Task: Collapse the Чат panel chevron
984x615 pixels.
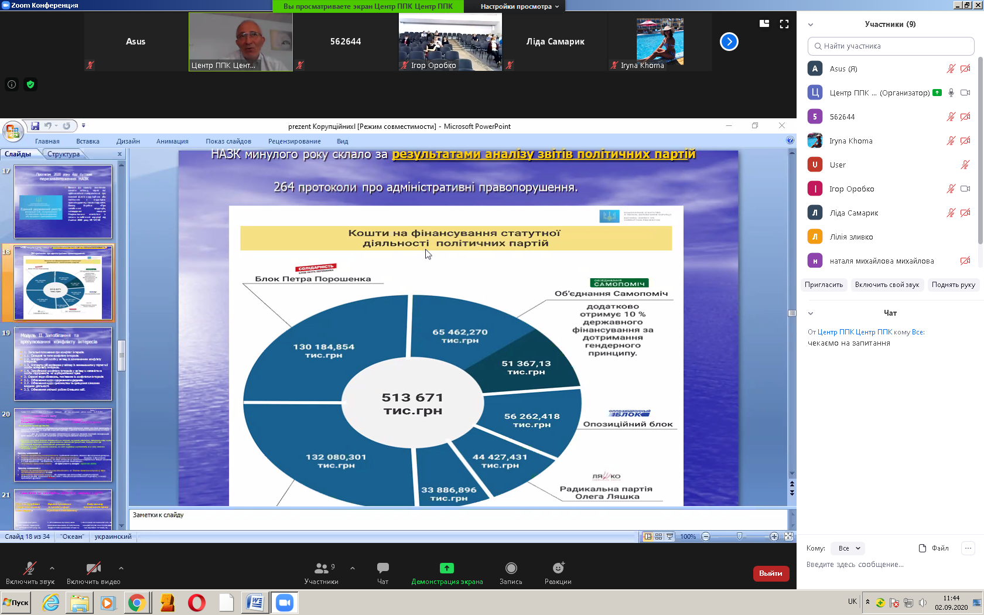Action: 811,313
